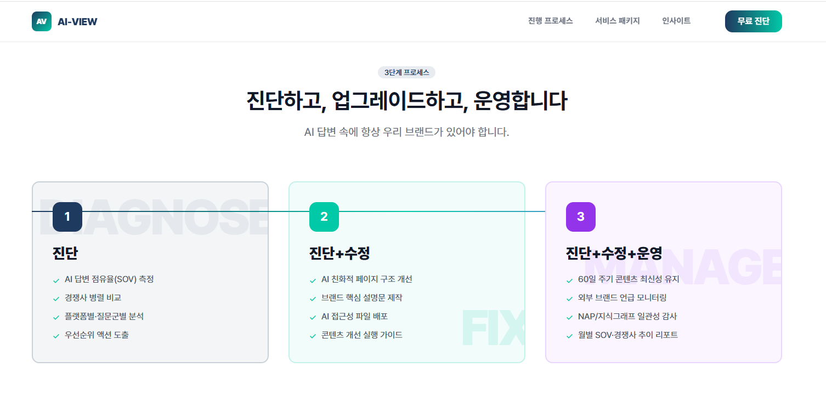The width and height of the screenshot is (826, 407).
Task: Click the text 브랜드 핵심 설명문 제작
Action: [362, 298]
